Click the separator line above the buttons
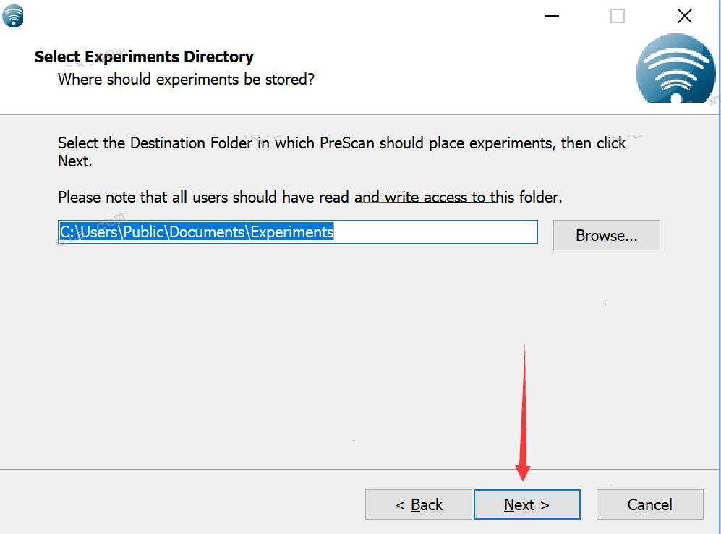 coord(289,469)
